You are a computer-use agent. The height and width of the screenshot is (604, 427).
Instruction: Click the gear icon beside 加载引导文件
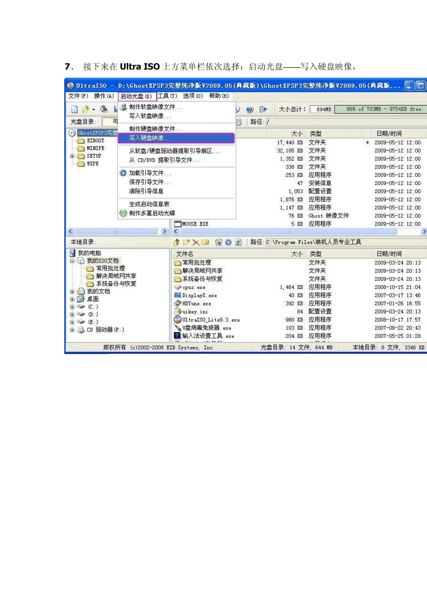123,173
